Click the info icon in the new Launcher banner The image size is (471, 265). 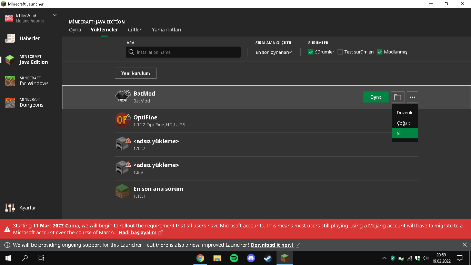[x=7, y=245]
